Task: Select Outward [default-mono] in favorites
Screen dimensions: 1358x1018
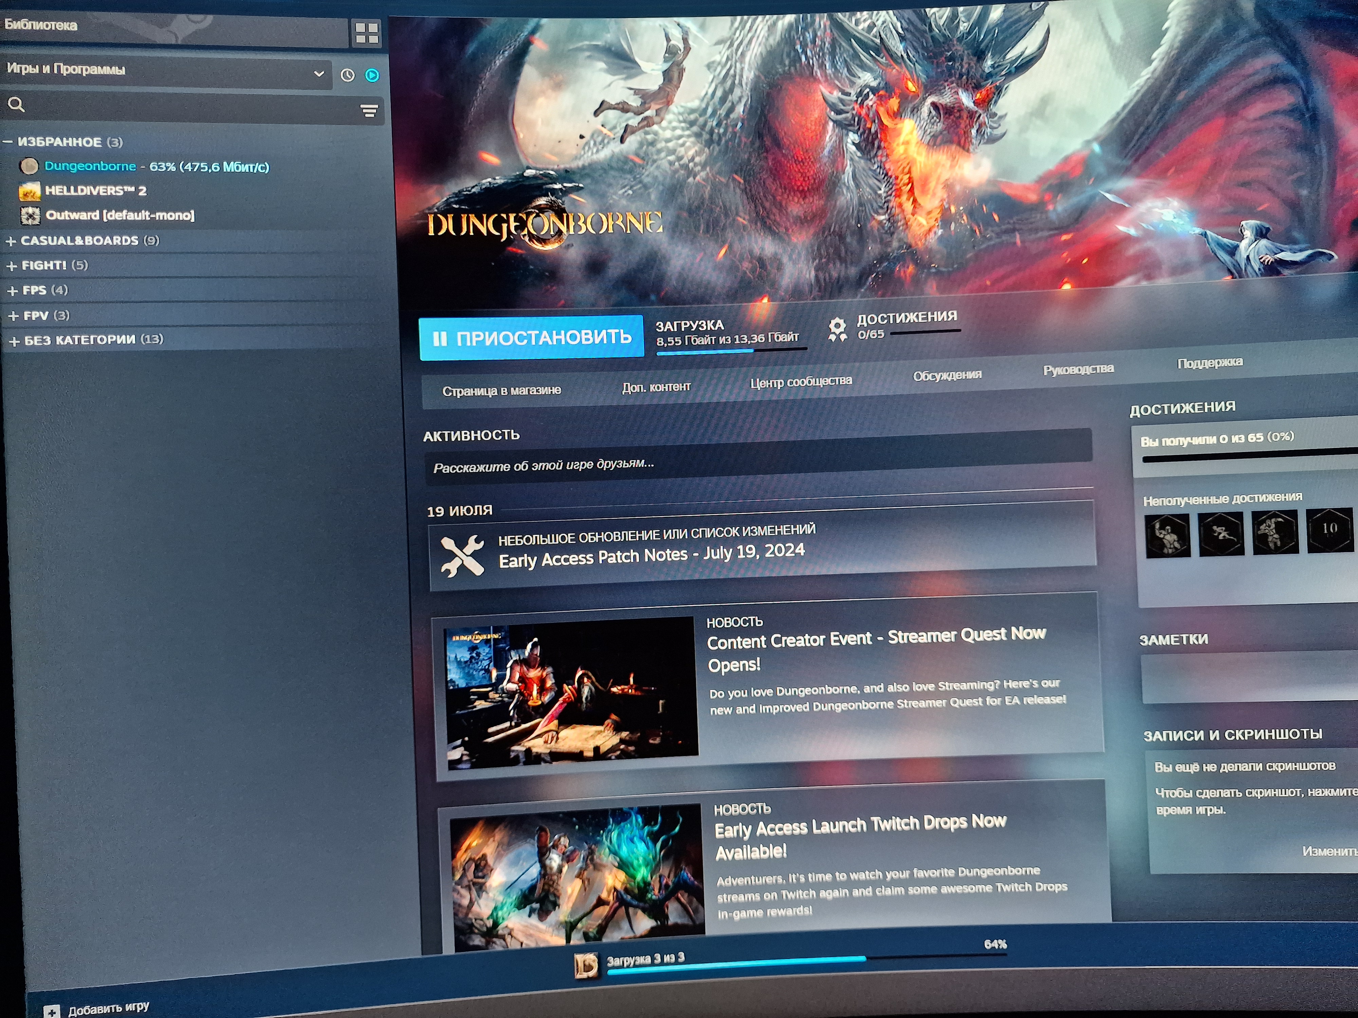Action: [120, 215]
